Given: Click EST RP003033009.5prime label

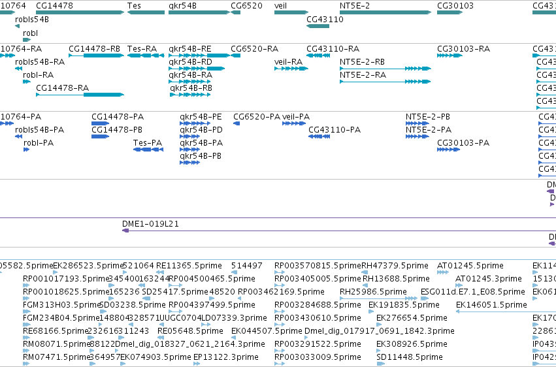Looking at the screenshot, I should coord(318,357).
